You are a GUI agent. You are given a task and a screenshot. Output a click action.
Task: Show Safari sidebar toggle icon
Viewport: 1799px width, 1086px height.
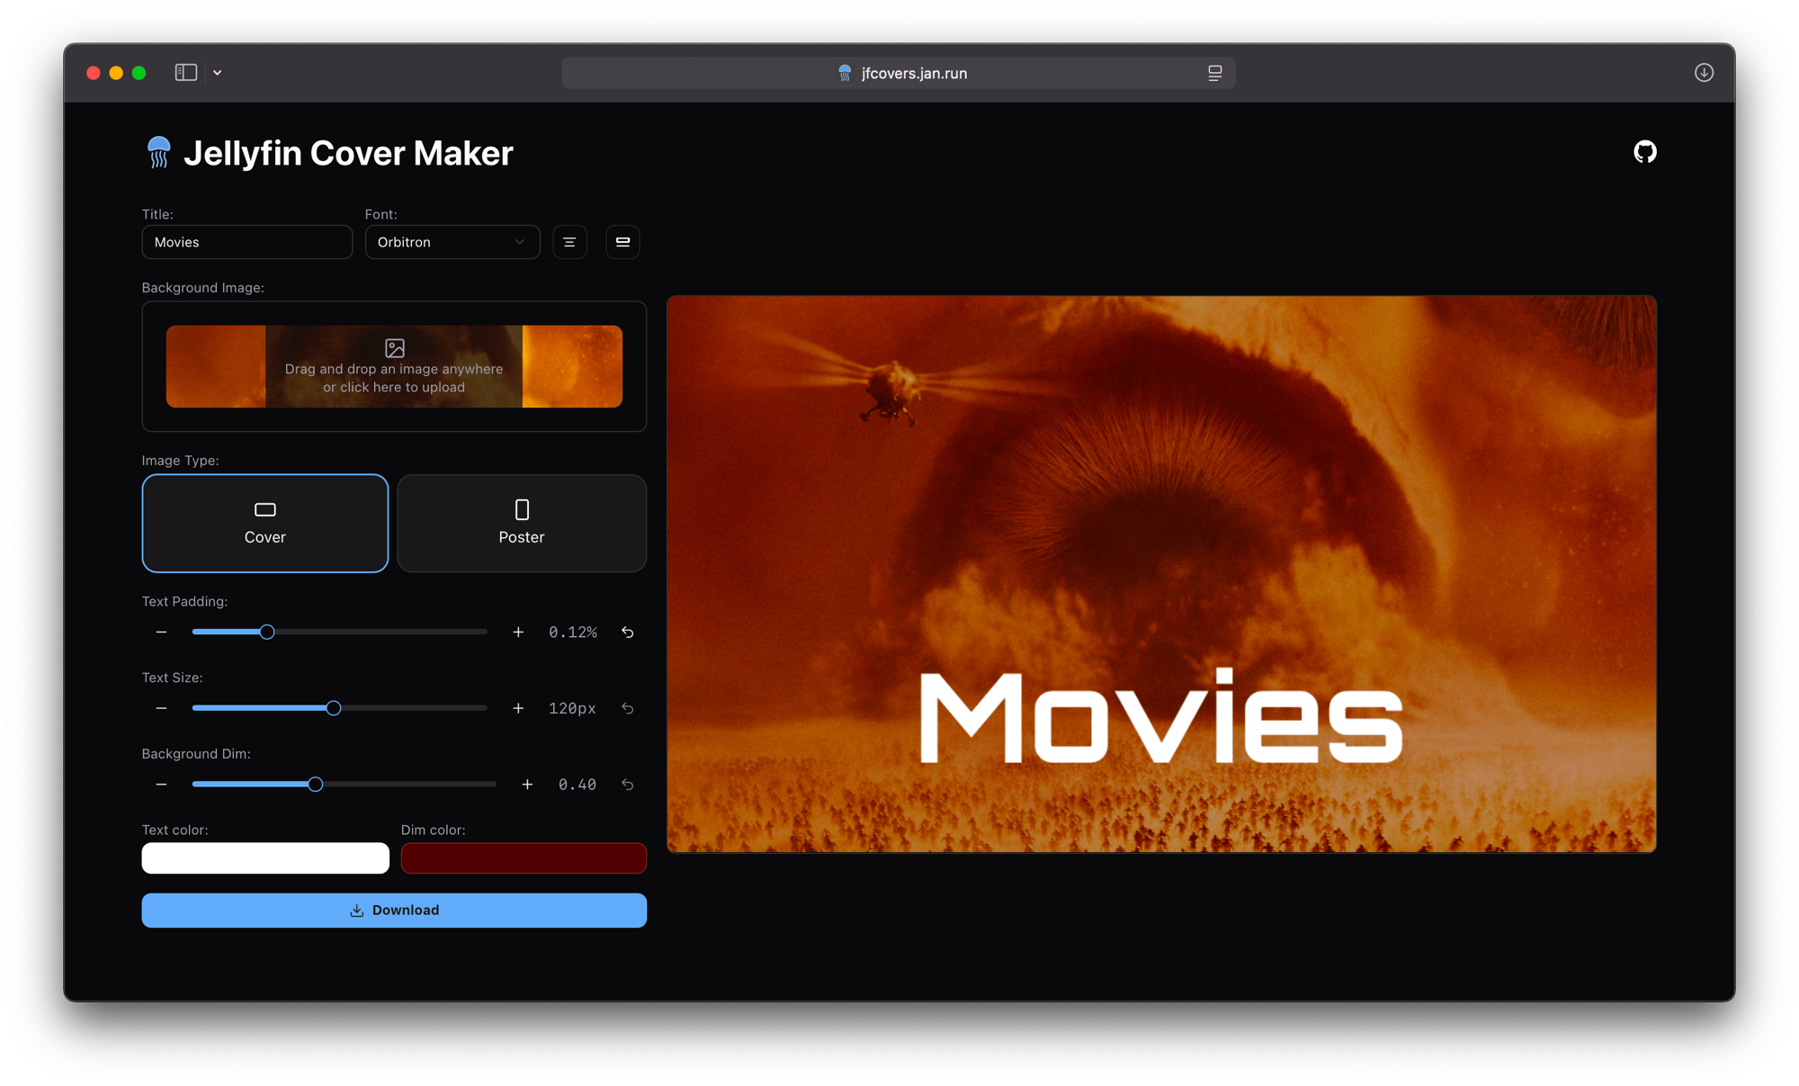[x=186, y=73]
